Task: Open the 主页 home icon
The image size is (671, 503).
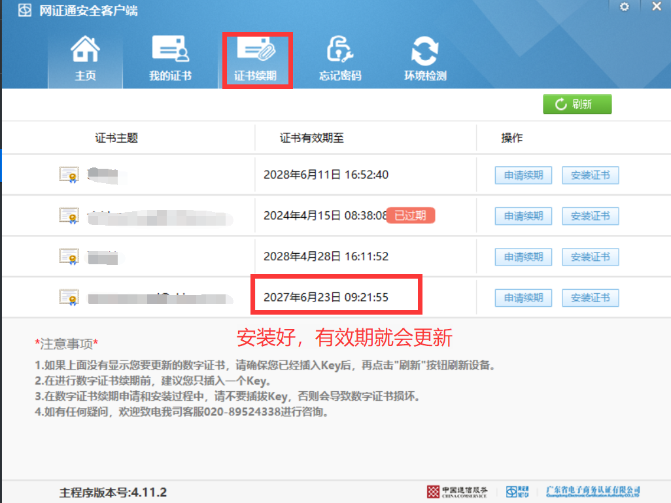Action: pyautogui.click(x=85, y=59)
